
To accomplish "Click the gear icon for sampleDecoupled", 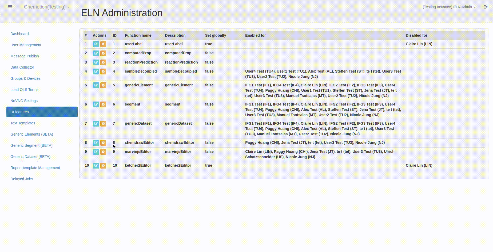I will (x=103, y=71).
